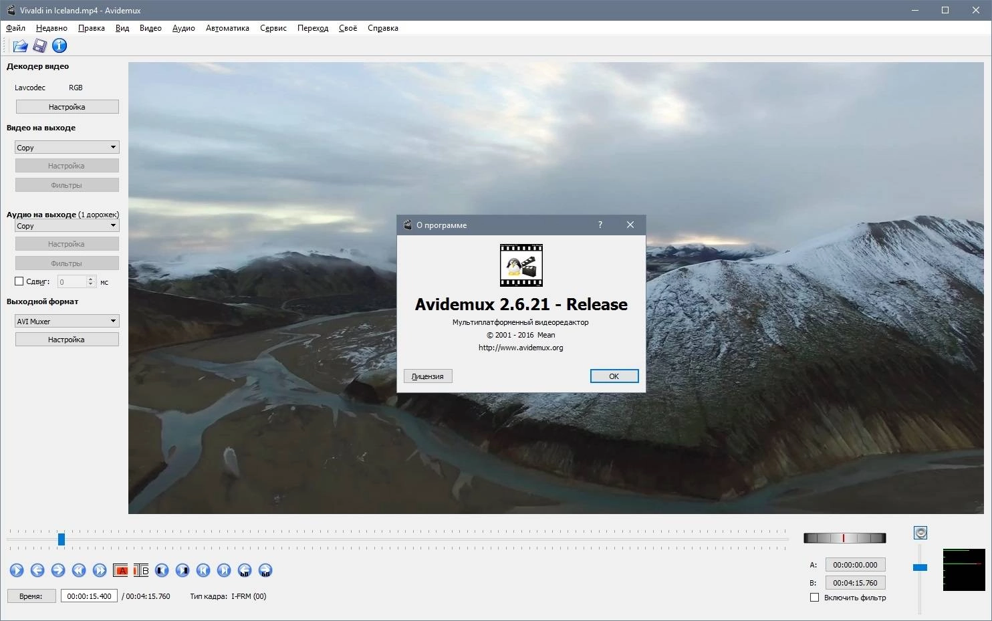The height and width of the screenshot is (621, 992).
Task: Click the Avidemux icon in the main title bar
Action: tap(11, 10)
